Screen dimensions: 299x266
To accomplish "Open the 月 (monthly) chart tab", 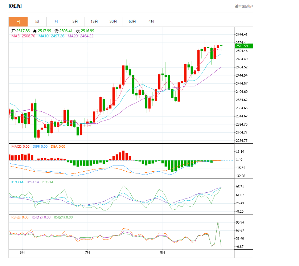I will pos(56,22).
